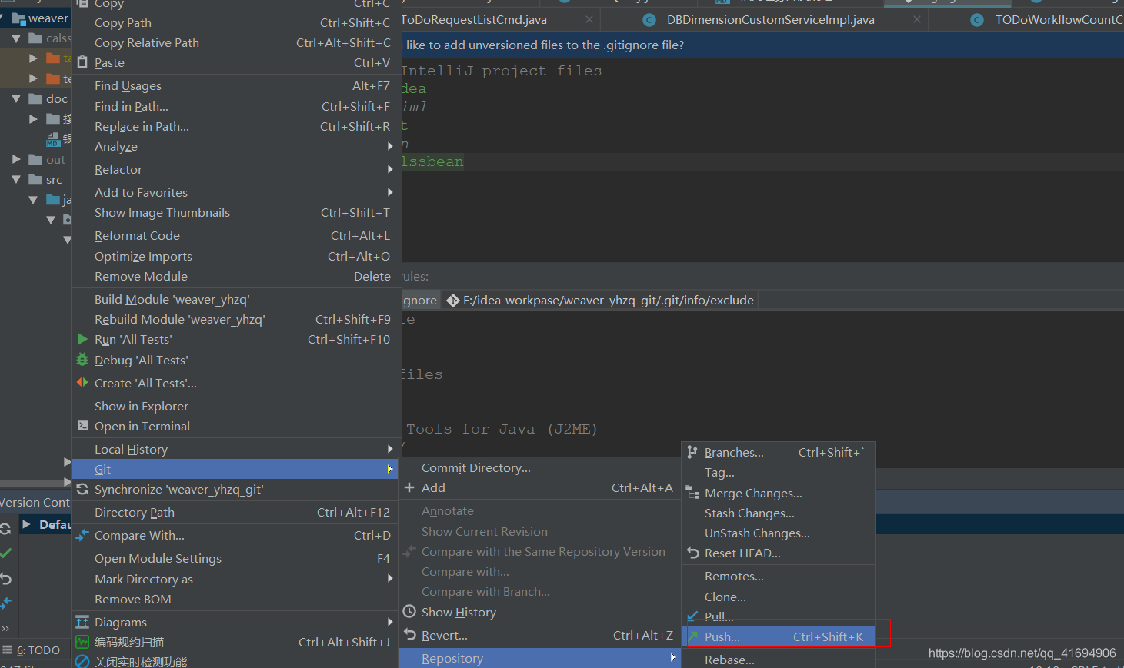The height and width of the screenshot is (668, 1124).
Task: Click the Paste clipboard icon
Action: tap(82, 62)
